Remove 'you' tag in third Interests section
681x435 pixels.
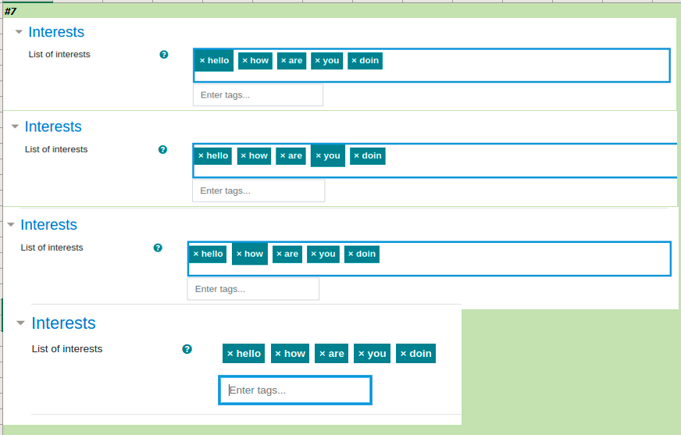(323, 254)
